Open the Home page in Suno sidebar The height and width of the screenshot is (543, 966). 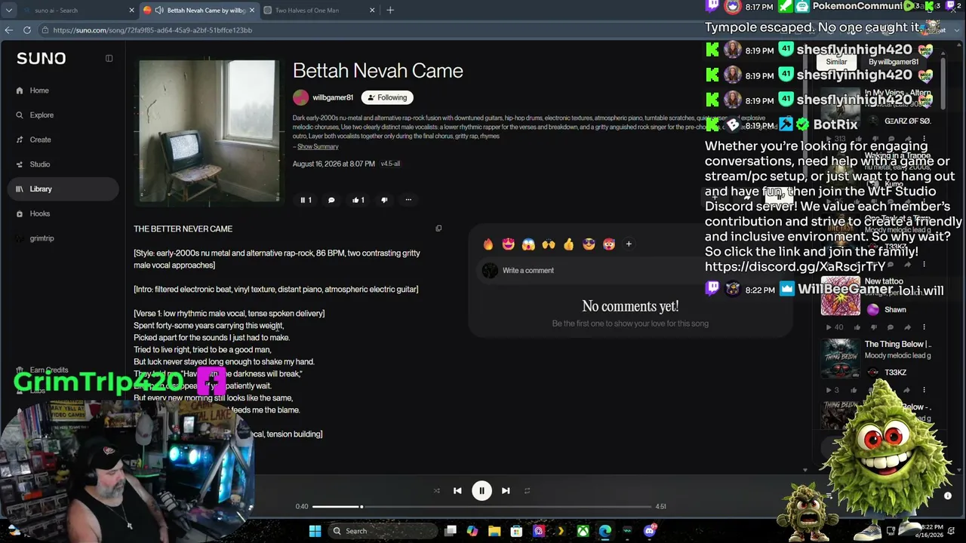pos(39,90)
